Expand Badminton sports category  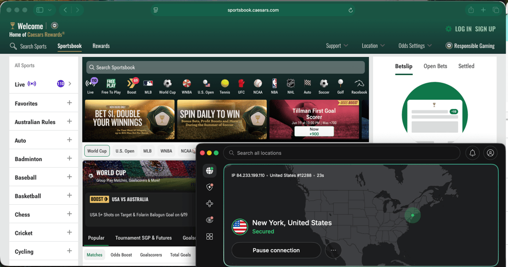point(69,158)
